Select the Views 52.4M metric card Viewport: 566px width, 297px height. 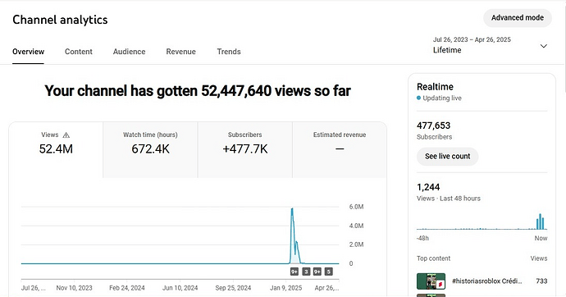(x=56, y=150)
